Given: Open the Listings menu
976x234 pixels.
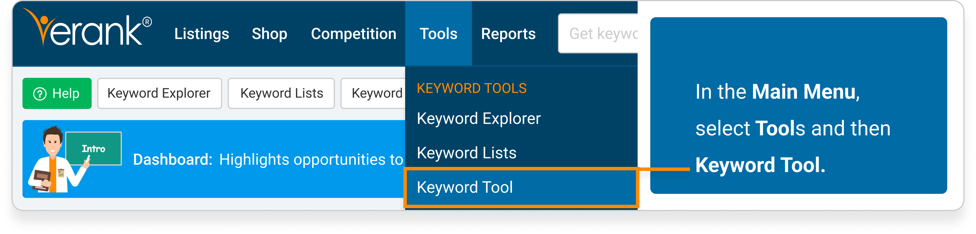Looking at the screenshot, I should pos(202,34).
